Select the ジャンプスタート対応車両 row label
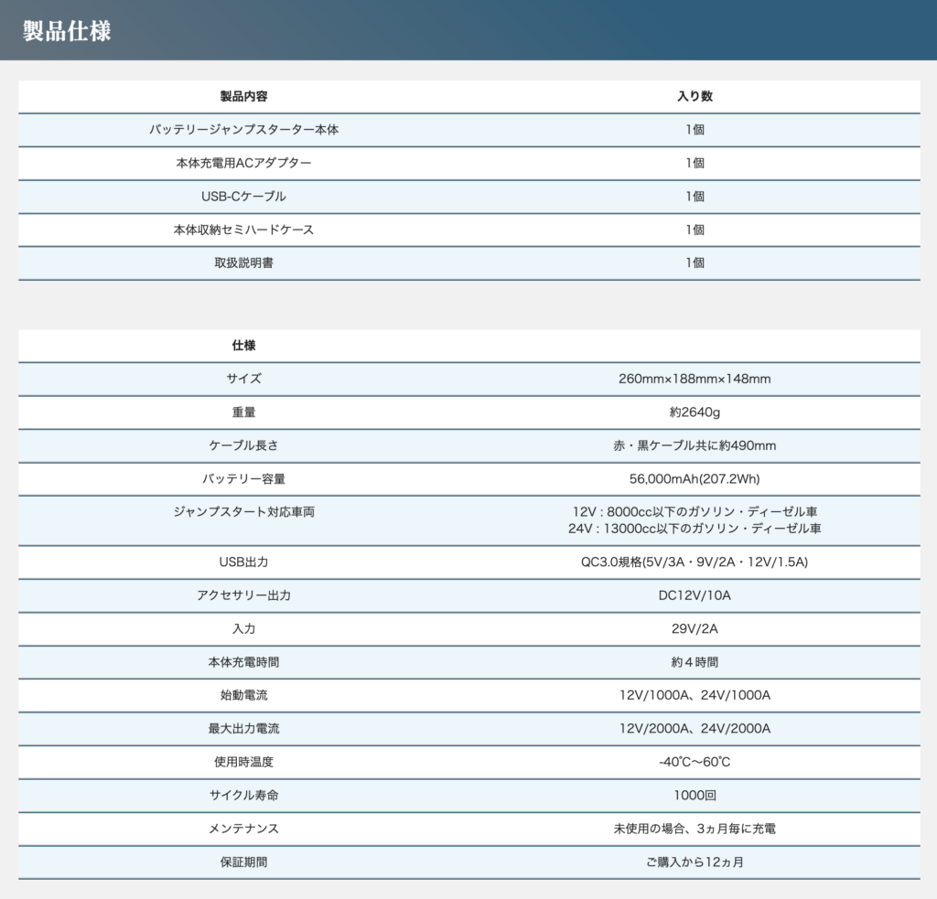937x899 pixels. pyautogui.click(x=243, y=512)
